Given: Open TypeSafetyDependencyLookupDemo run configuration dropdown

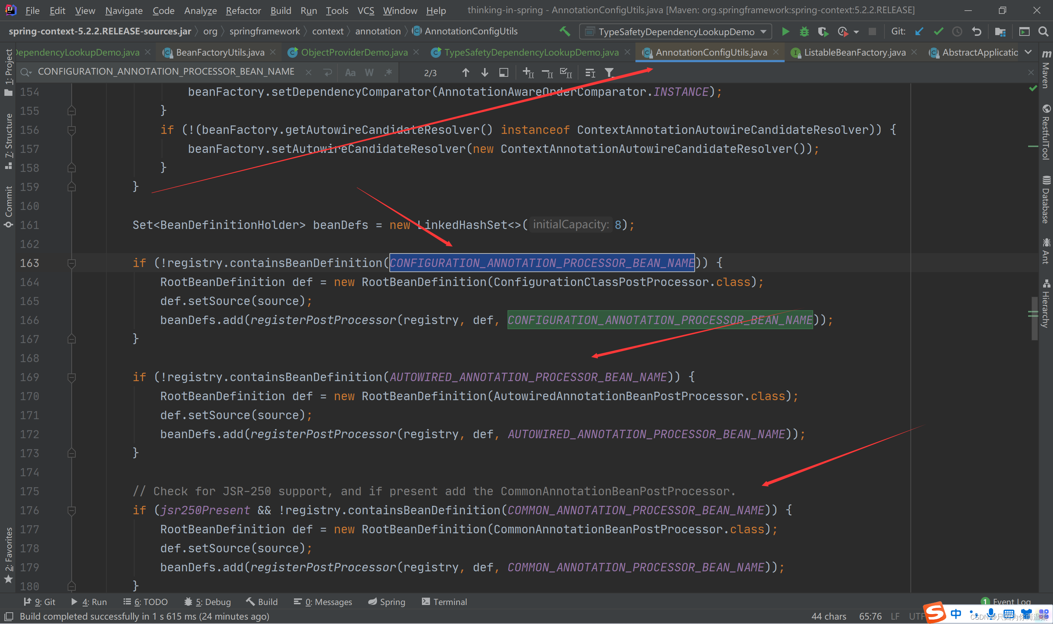Looking at the screenshot, I should click(676, 31).
